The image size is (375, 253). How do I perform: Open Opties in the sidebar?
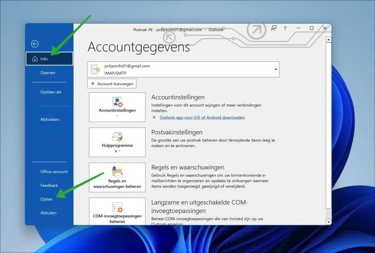(46, 199)
